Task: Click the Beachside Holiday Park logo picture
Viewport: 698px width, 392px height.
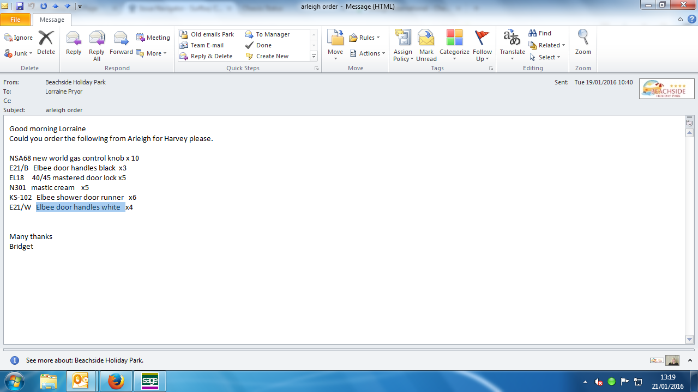Action: (666, 89)
